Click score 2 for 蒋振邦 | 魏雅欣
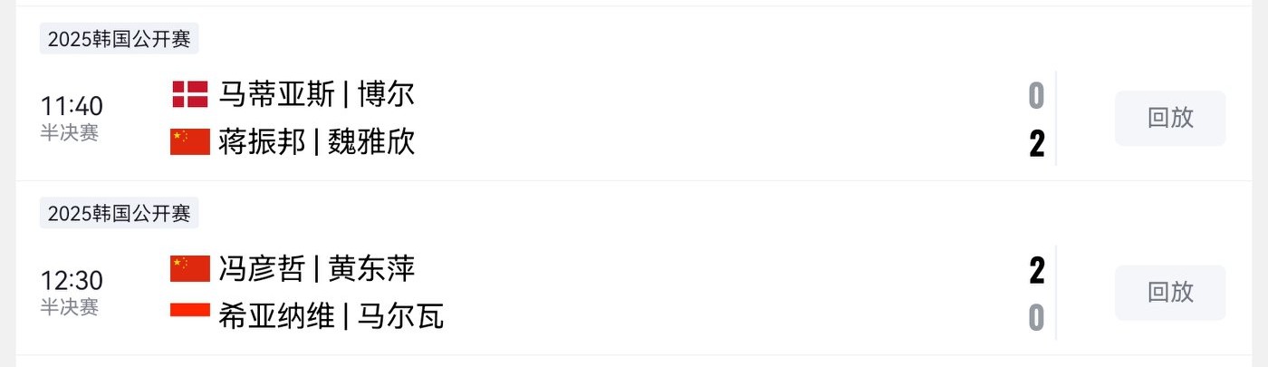 coord(1037,143)
